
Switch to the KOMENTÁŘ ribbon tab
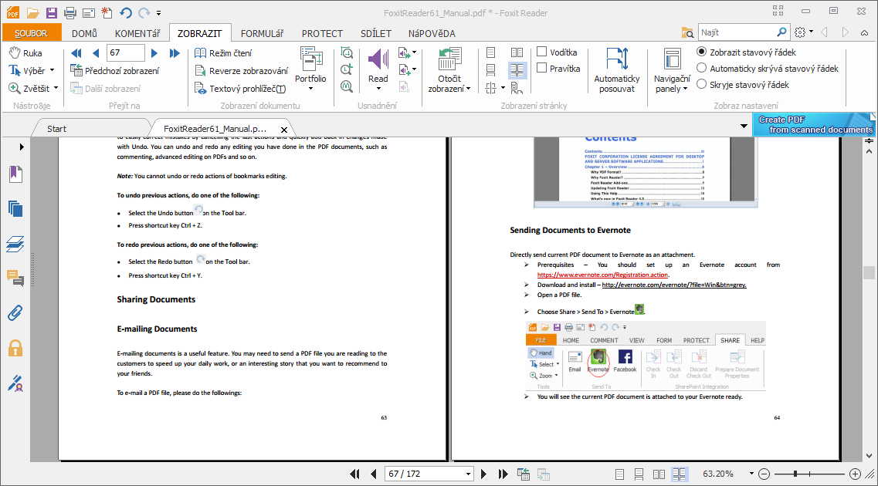click(137, 33)
